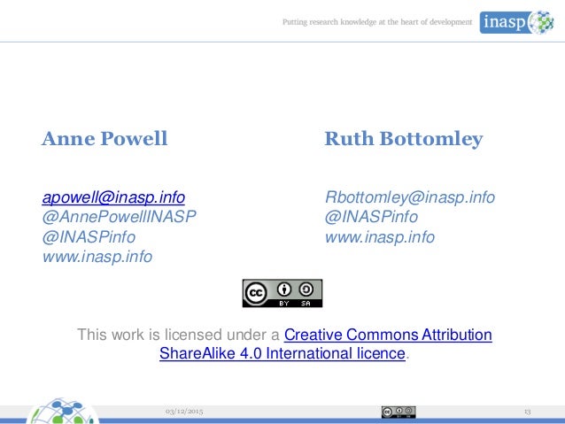Image resolution: width=565 pixels, height=424 pixels.
Task: Click the inasp logo in header
Action: (516, 22)
